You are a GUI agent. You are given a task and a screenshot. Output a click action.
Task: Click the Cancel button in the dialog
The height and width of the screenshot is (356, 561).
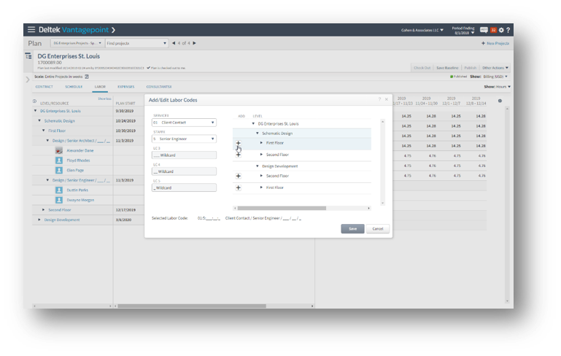(x=377, y=229)
